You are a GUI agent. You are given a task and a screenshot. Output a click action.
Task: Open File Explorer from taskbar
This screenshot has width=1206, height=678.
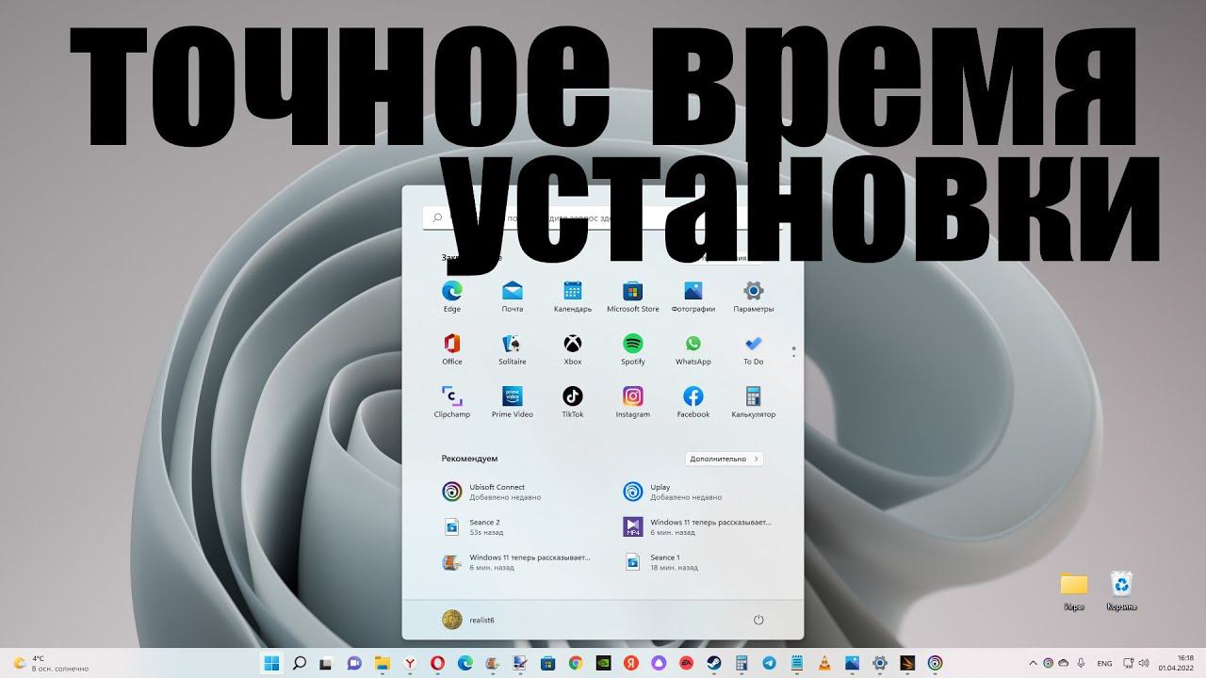tap(383, 663)
